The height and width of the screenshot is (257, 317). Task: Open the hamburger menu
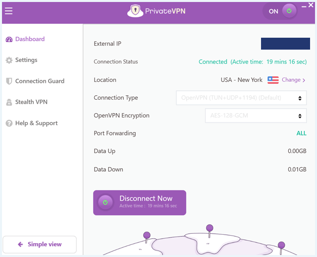click(x=9, y=11)
